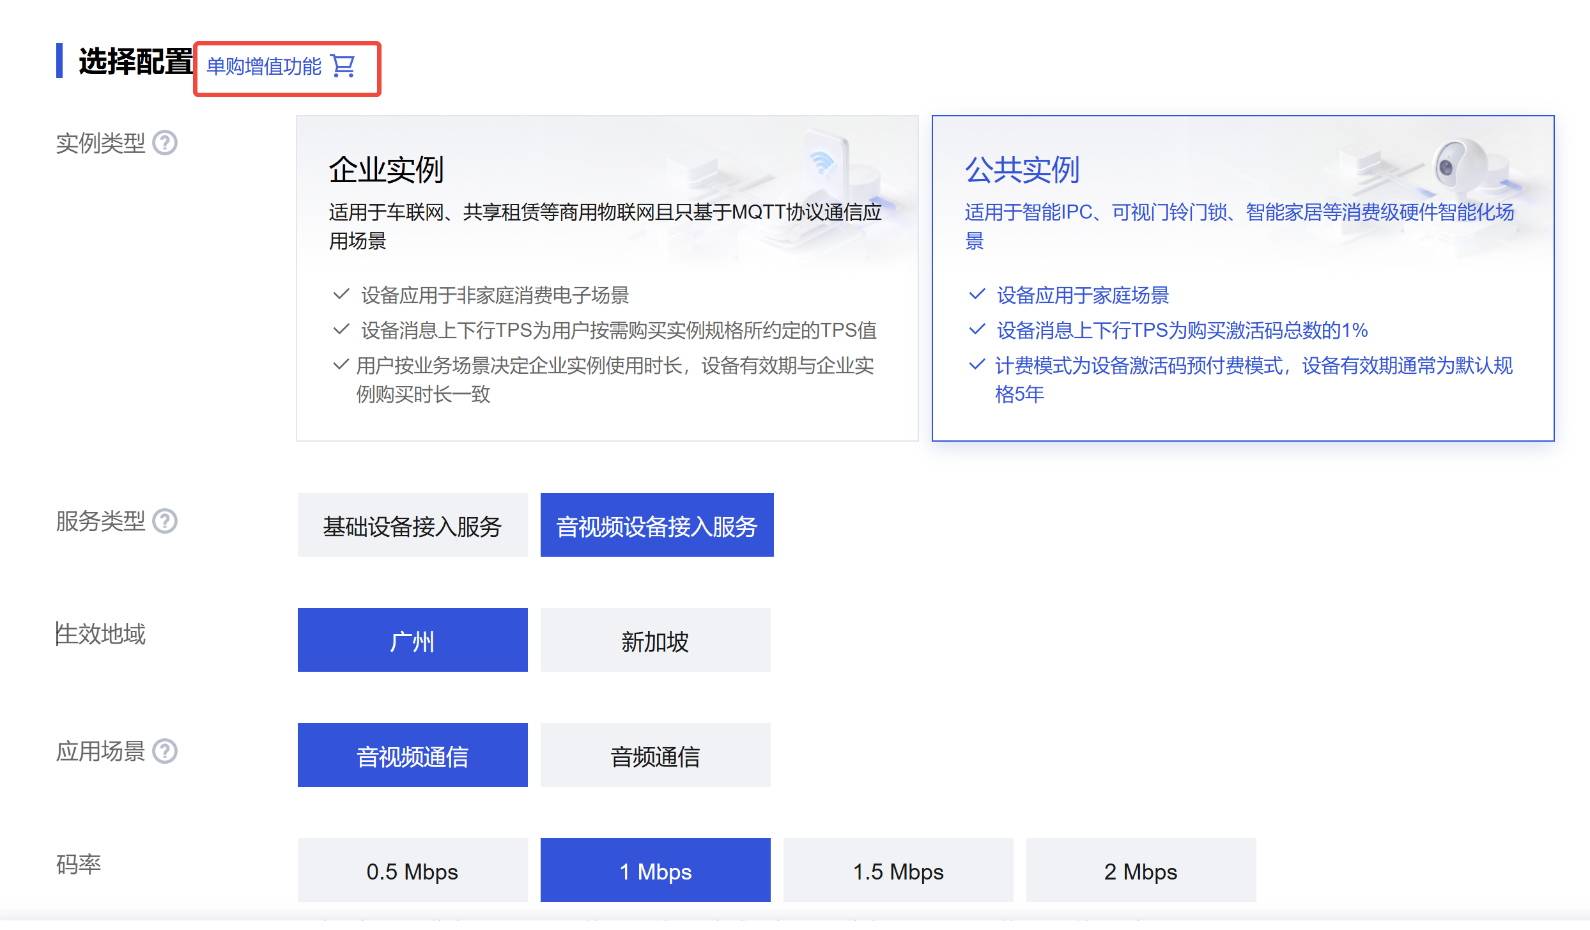Select the 企业实例 instance card
Image resolution: width=1590 pixels, height=930 pixels.
607,278
